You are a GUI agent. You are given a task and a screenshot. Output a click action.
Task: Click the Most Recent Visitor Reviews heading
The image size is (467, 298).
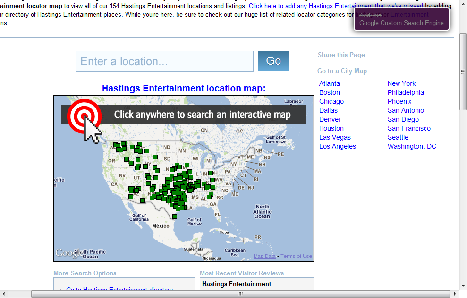point(242,273)
